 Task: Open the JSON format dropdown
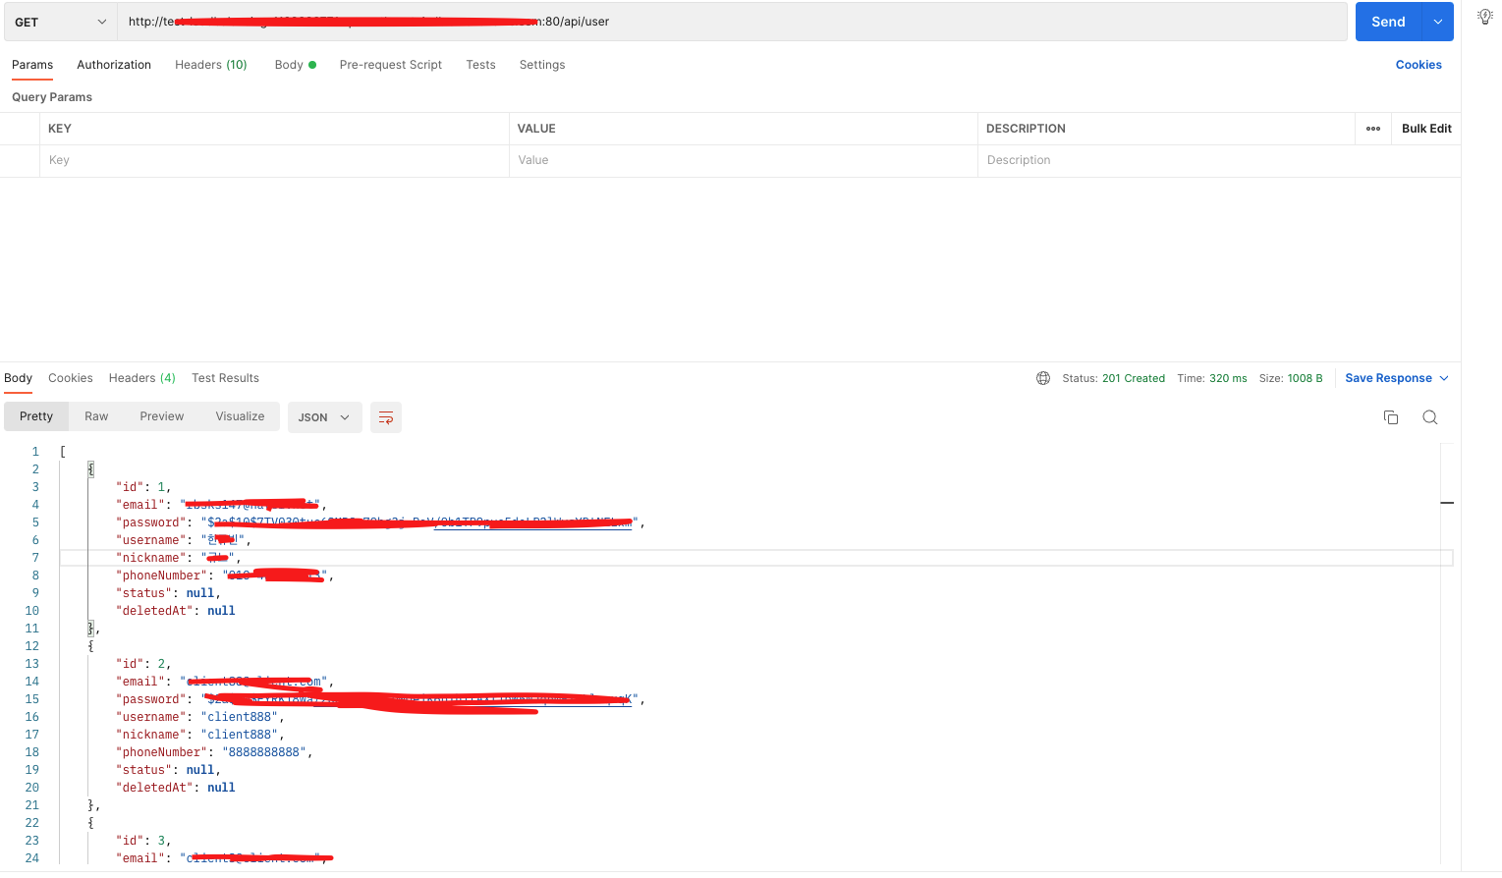(x=324, y=417)
